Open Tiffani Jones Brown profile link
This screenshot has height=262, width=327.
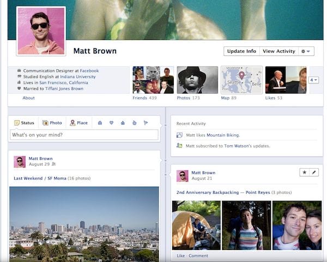coord(64,88)
